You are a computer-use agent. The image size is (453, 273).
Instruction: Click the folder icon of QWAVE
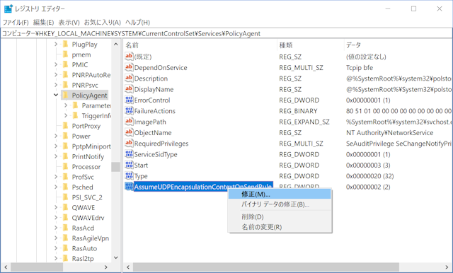tap(66, 207)
